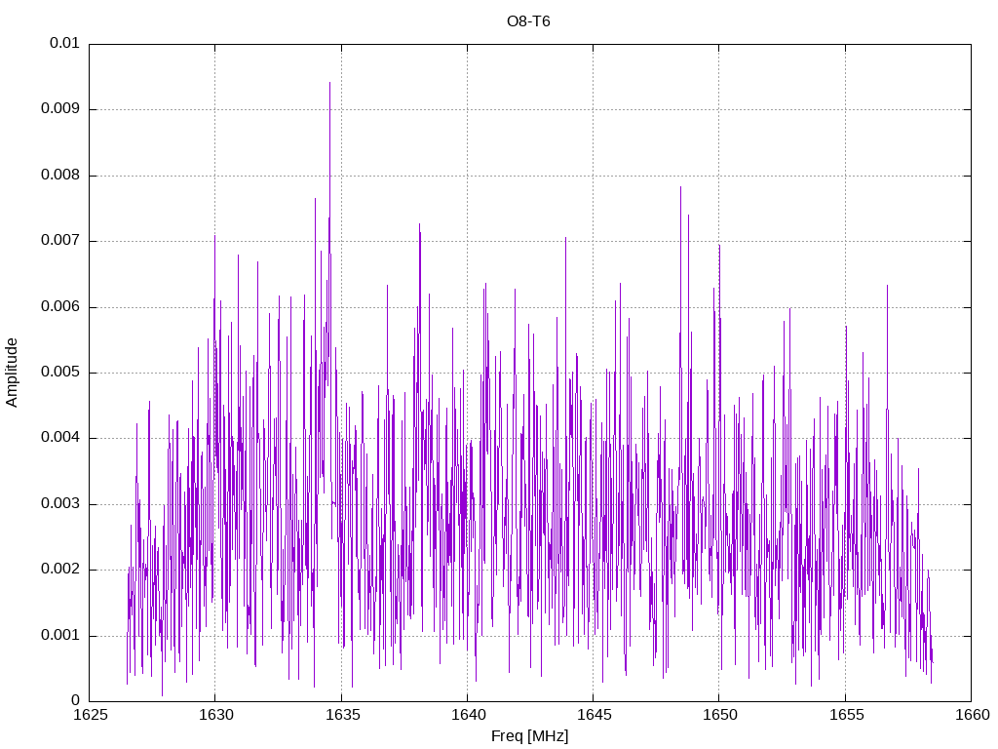The height and width of the screenshot is (749, 998).
Task: Click the tallest spectrum peak near 1634.5 MHz
Action: pyautogui.click(x=329, y=84)
